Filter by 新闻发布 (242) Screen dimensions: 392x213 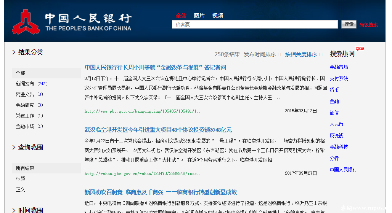point(32,84)
